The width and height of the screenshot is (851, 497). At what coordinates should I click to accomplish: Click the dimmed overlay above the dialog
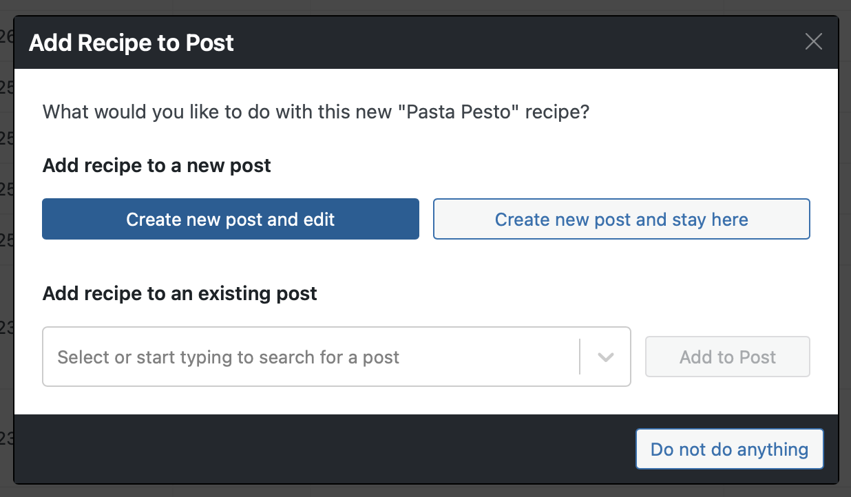click(x=413, y=7)
